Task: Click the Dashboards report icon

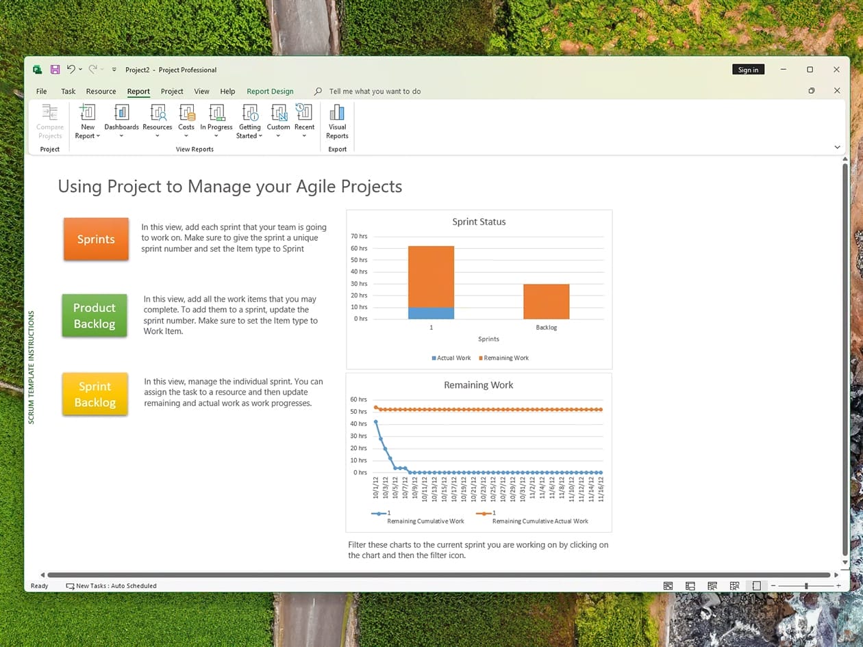Action: [x=121, y=113]
